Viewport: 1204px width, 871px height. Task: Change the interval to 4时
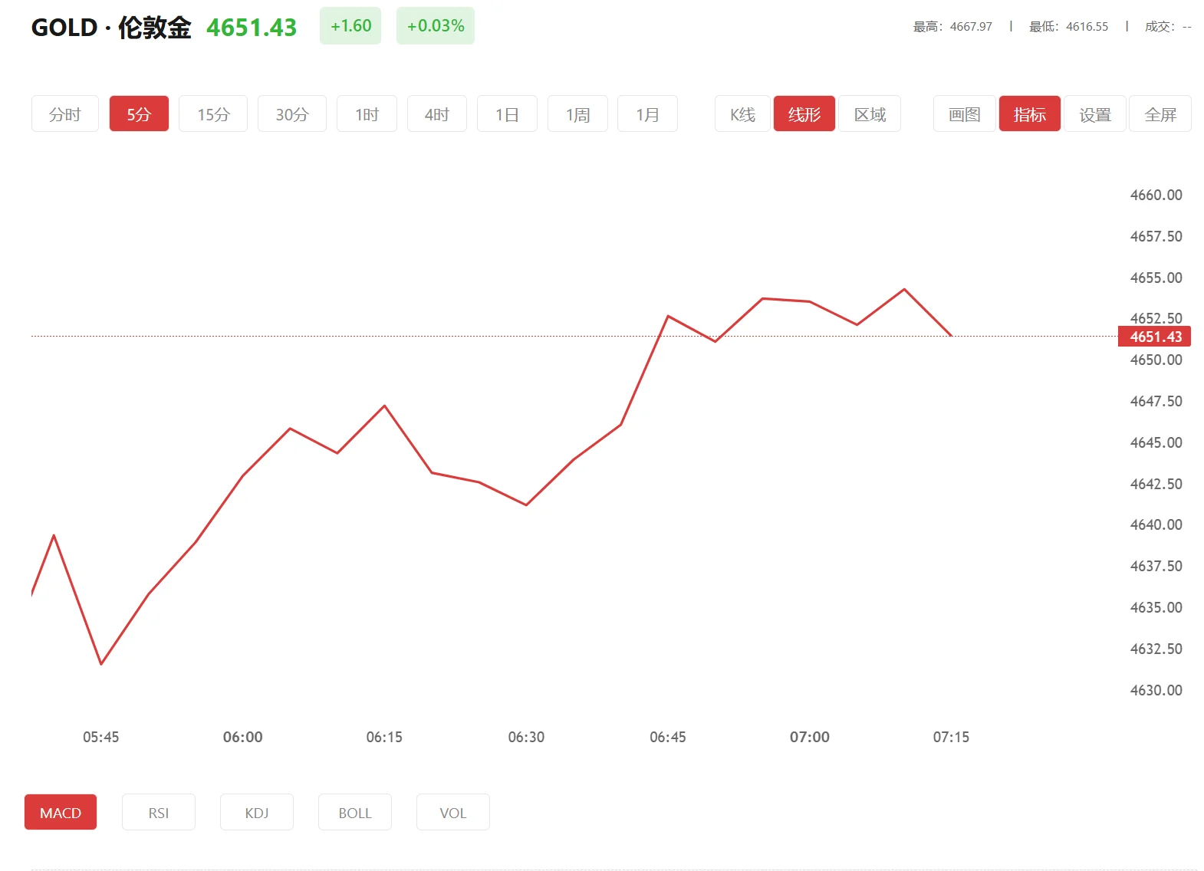(436, 114)
